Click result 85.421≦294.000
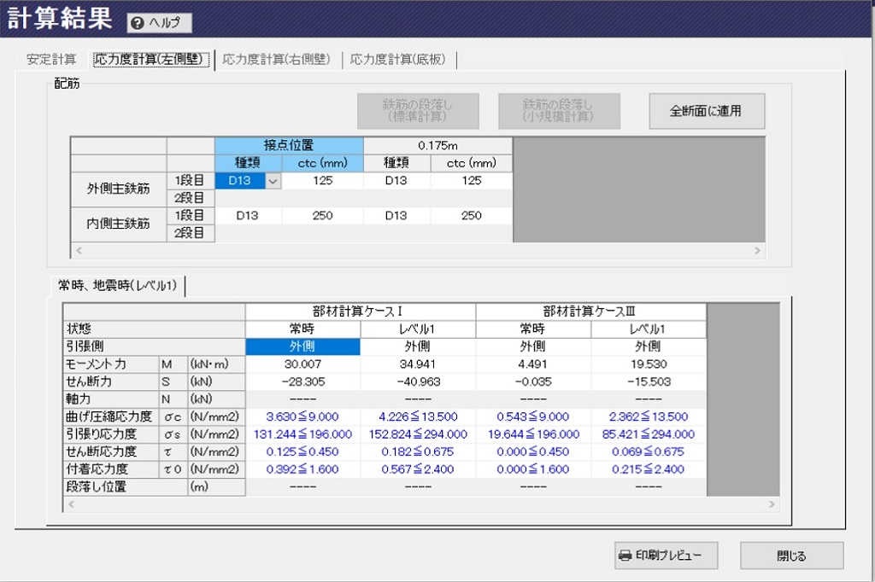 pos(649,434)
